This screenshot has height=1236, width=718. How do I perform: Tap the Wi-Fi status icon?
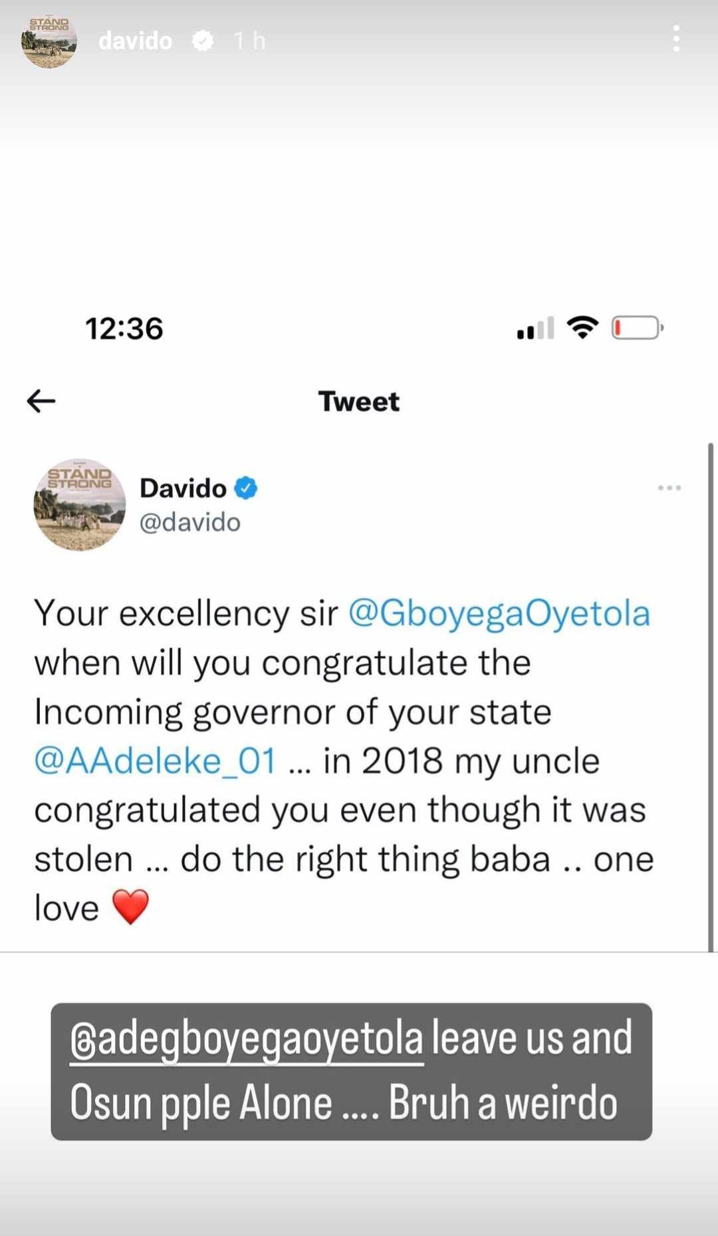[x=584, y=326]
